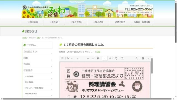Screen dimensions: 177x100
Task: Open the 活動ブログ navigation menu
Action: click(x=120, y=22)
